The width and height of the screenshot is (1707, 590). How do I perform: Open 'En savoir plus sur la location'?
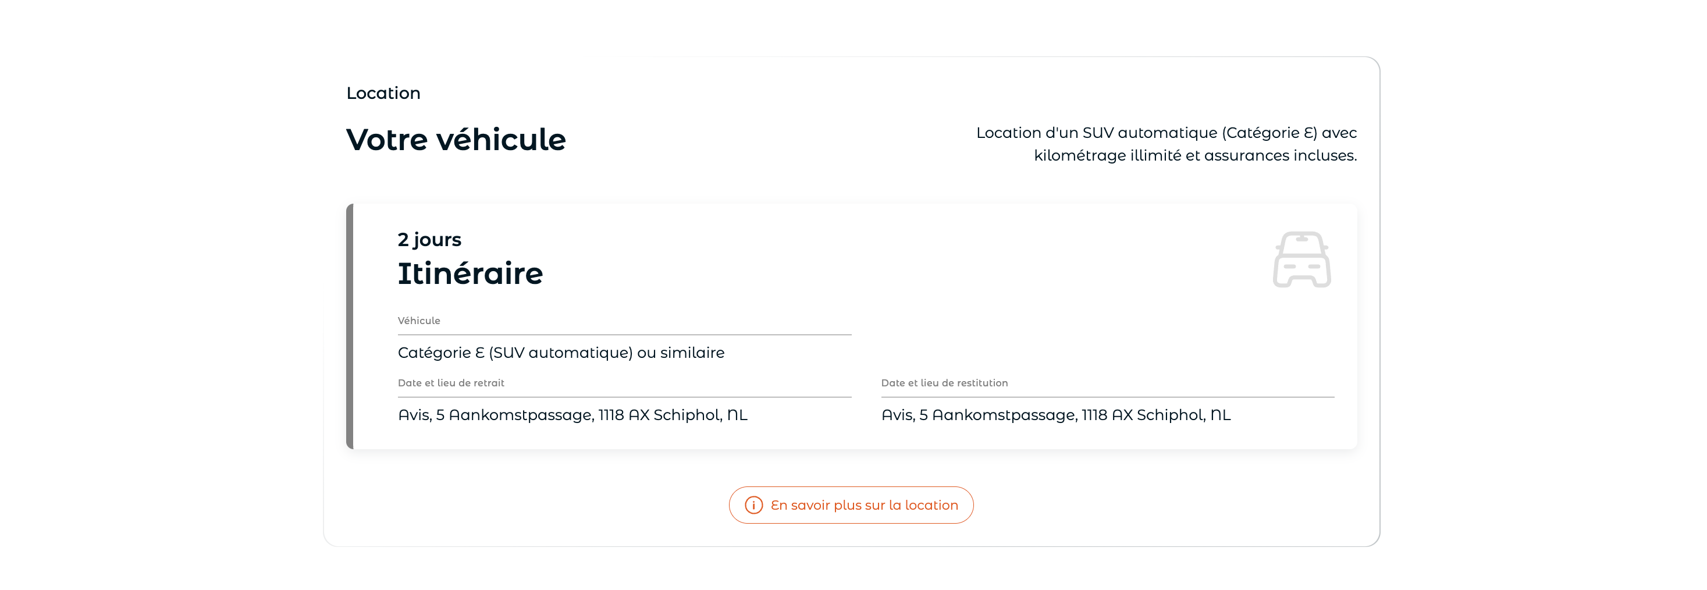click(x=851, y=505)
